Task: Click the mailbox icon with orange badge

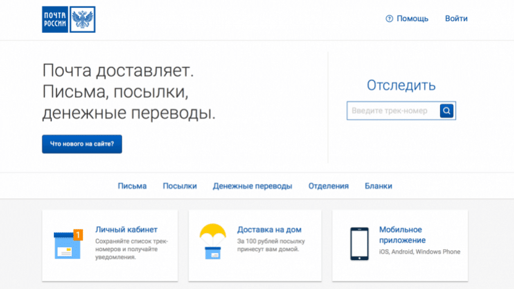Action: click(x=68, y=244)
